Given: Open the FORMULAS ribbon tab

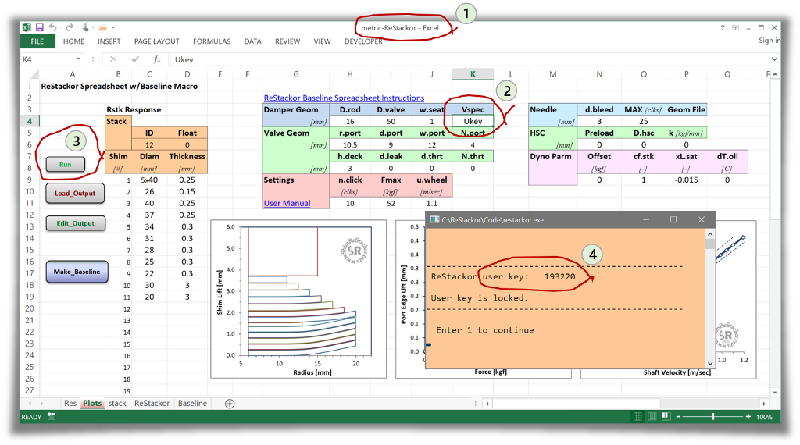Looking at the screenshot, I should click(x=212, y=41).
